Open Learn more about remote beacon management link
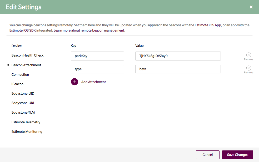Screen dimensions: 259x162 pyautogui.click(x=89, y=30)
